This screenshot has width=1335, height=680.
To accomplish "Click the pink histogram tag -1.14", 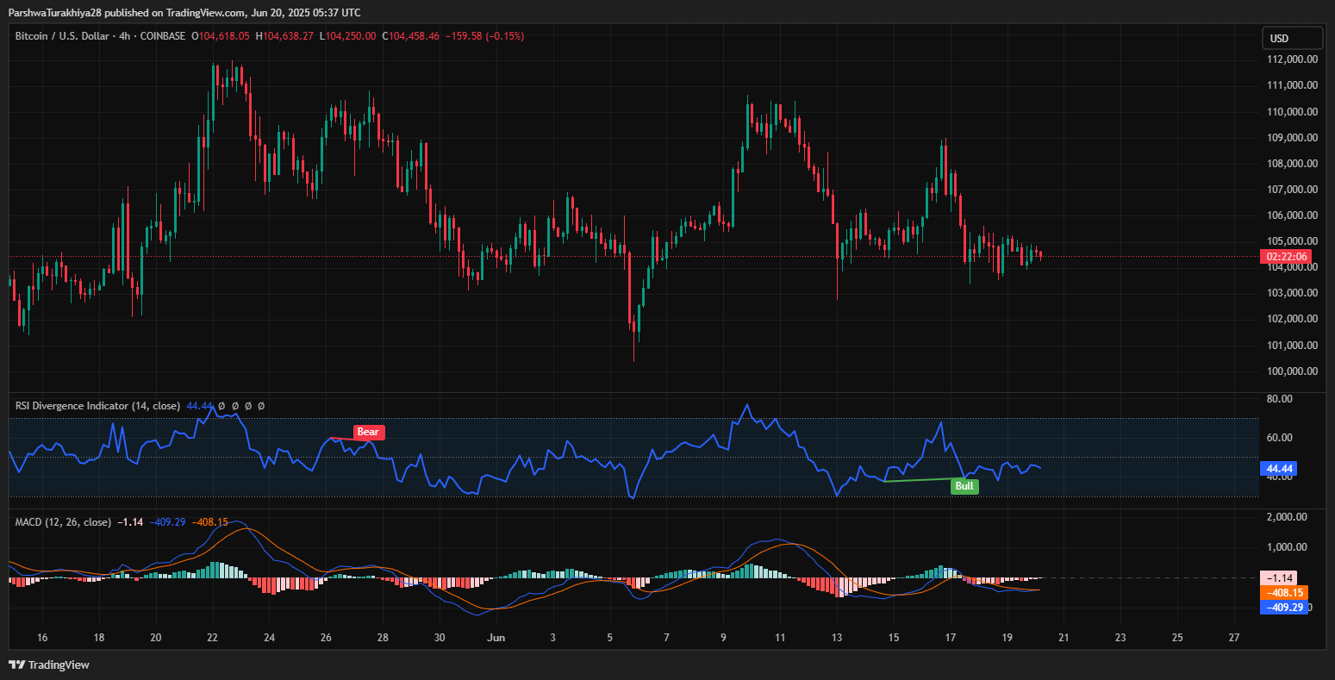I will pos(1278,578).
